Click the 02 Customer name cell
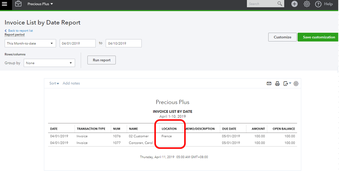Viewport: 339px width, 171px height. pyautogui.click(x=139, y=136)
